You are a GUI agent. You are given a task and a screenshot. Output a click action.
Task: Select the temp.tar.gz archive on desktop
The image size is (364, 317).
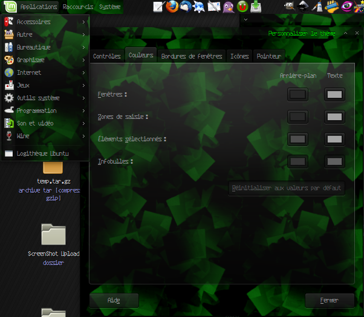53,167
